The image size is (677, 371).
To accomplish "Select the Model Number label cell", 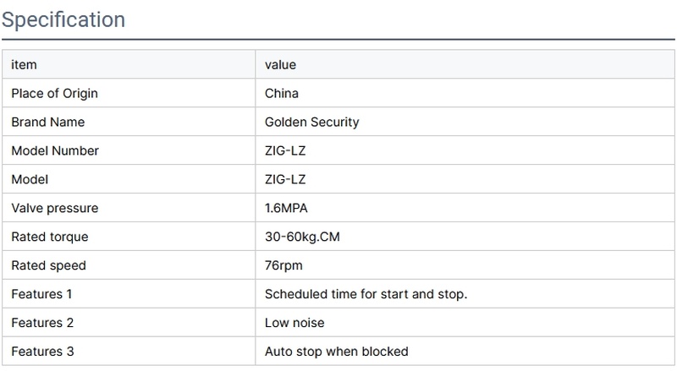I will [55, 150].
